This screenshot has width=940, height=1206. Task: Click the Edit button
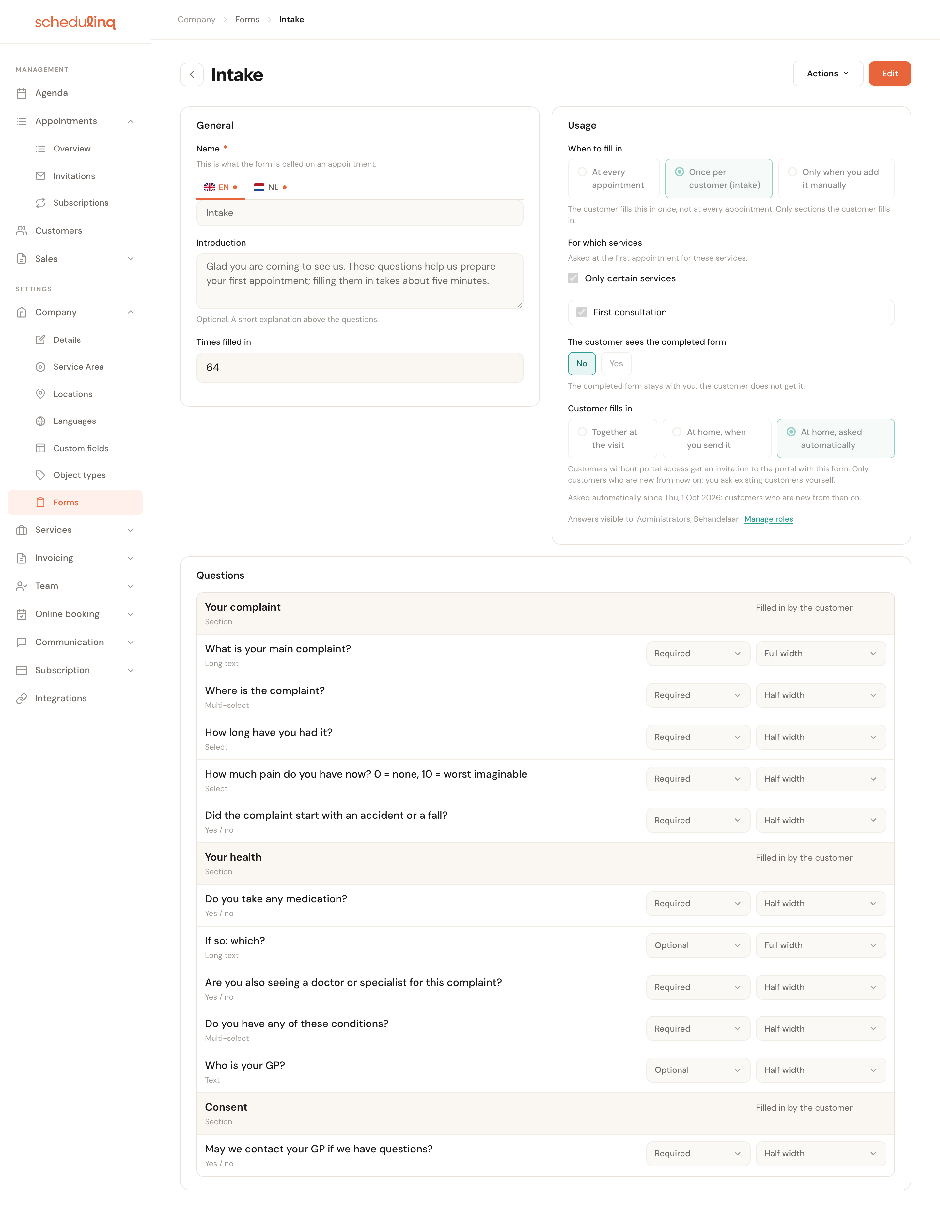890,73
